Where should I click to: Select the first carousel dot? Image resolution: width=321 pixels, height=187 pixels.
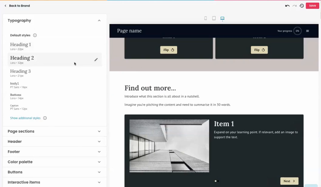215,181
